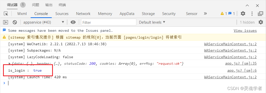This screenshot has width=266, height=93.
Task: Open the Default levels dropdown
Action: (x=152, y=22)
